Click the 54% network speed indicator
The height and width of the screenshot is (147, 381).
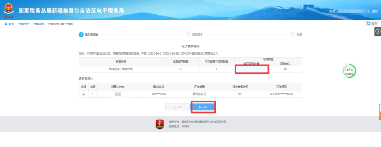(x=349, y=71)
